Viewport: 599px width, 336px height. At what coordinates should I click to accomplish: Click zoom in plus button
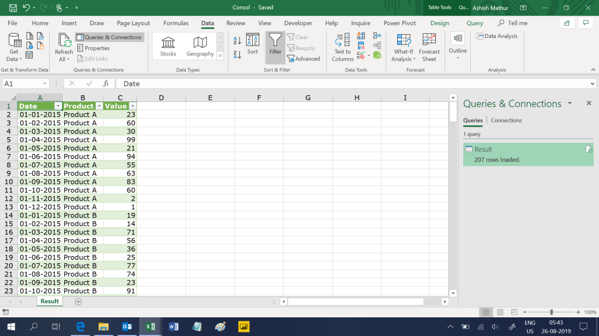click(578, 313)
